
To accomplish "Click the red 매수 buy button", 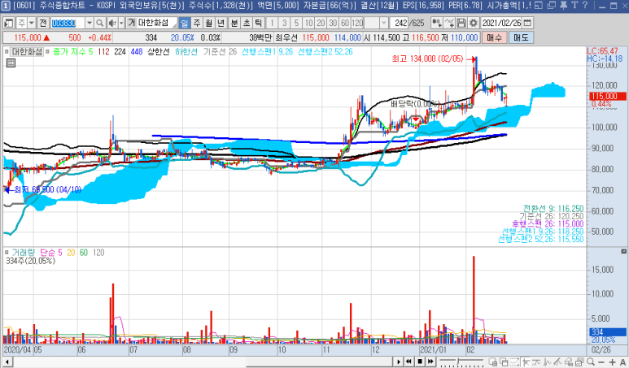I will 496,37.
